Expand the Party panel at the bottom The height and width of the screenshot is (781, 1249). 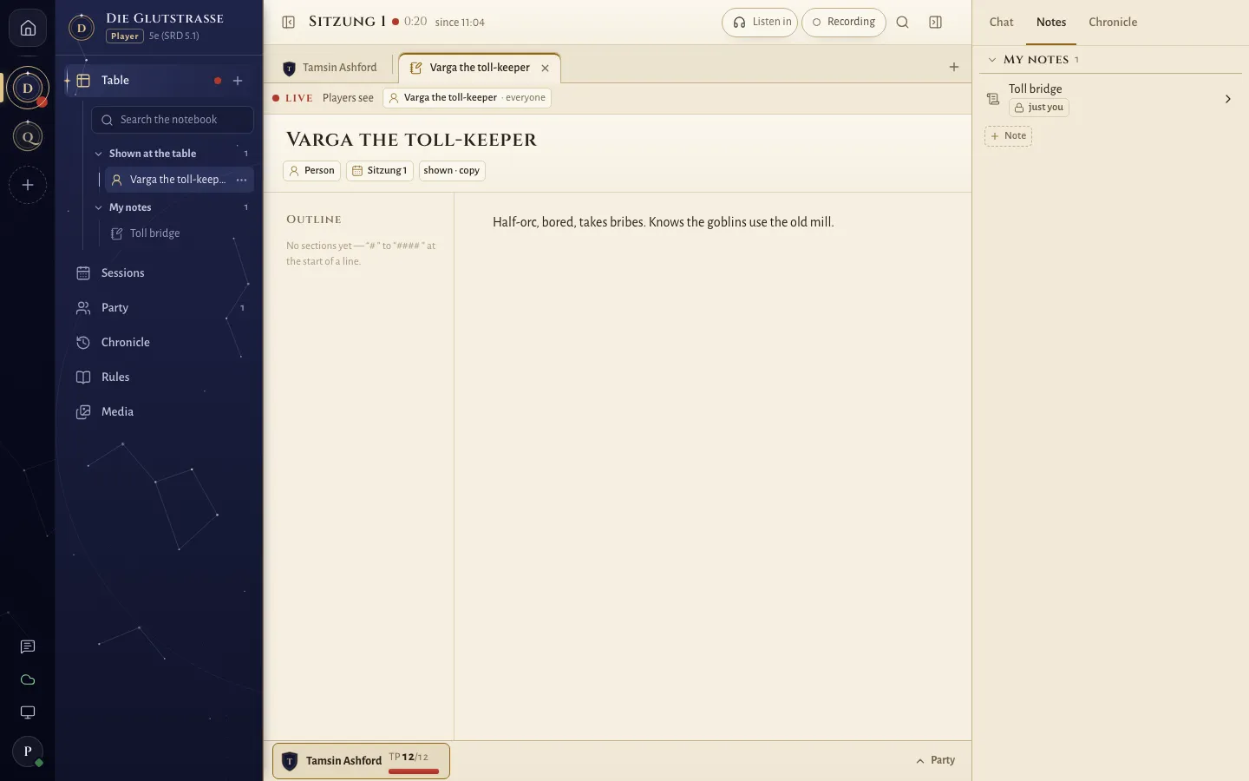point(935,760)
